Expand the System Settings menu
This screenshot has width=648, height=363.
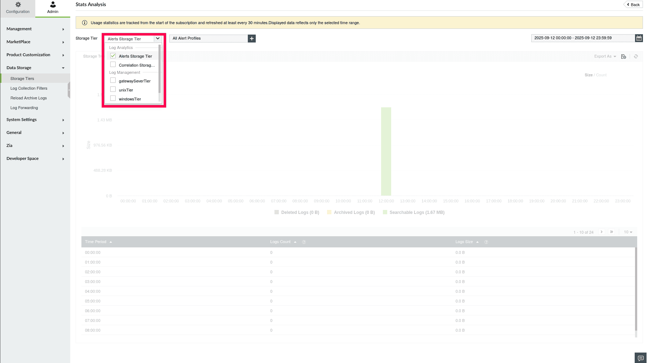[35, 120]
